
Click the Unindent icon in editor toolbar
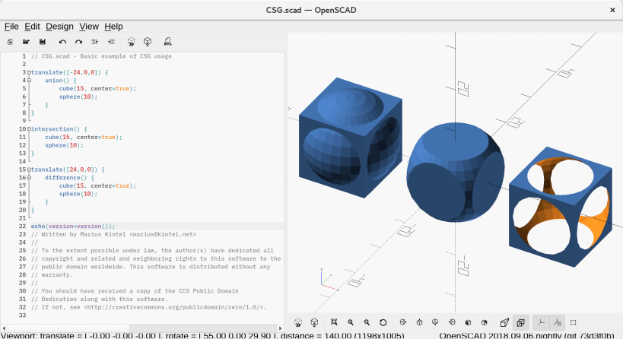95,42
